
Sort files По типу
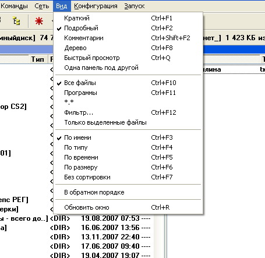pos(128,147)
